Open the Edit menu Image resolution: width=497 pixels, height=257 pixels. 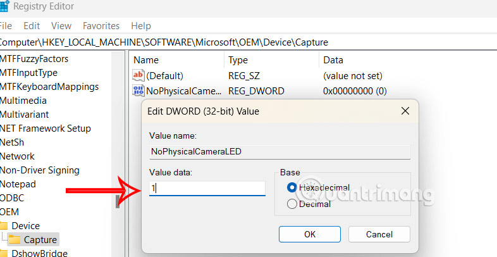pos(32,26)
